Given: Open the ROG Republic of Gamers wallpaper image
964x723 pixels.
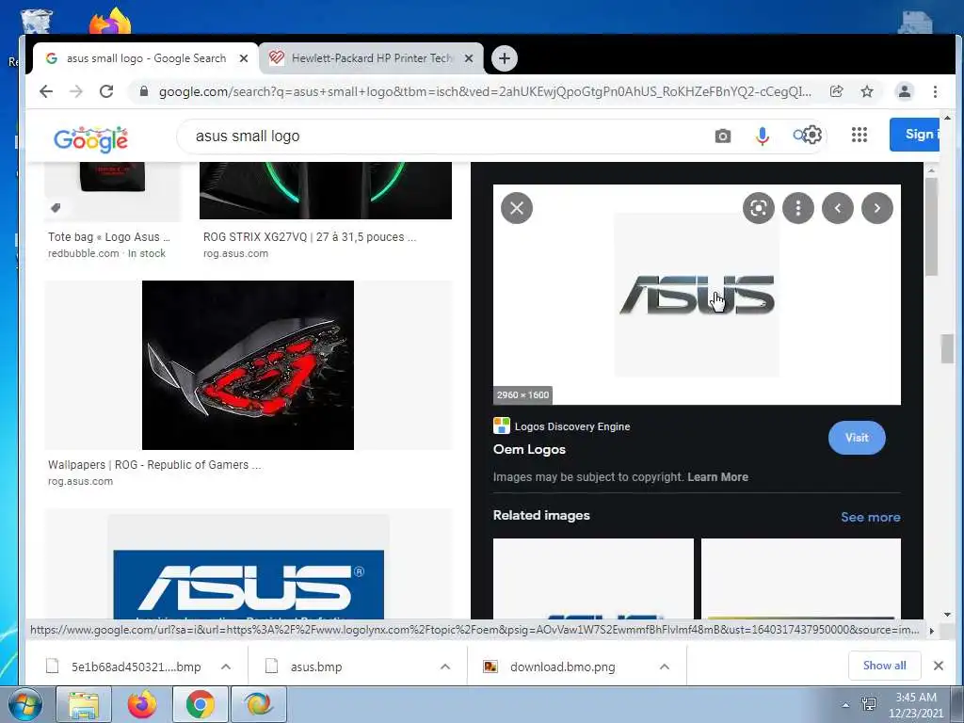Looking at the screenshot, I should (x=248, y=365).
